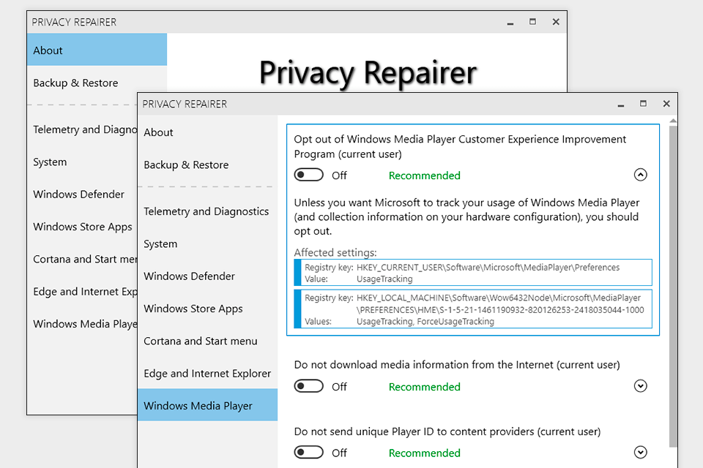Click the UsageTracking, ForceUsageTracking values text
This screenshot has width=703, height=468.
click(x=425, y=322)
